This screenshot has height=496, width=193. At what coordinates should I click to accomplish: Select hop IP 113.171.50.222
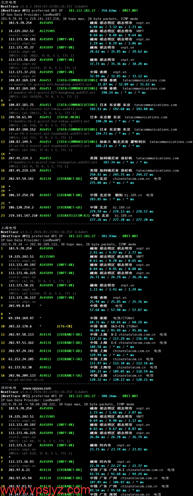pos(22,60)
